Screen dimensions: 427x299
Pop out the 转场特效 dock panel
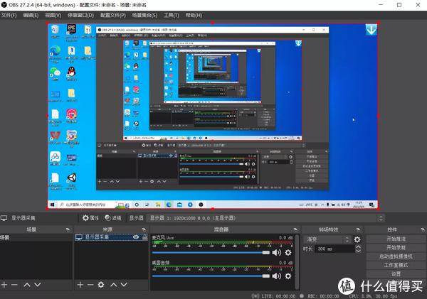[x=358, y=229]
